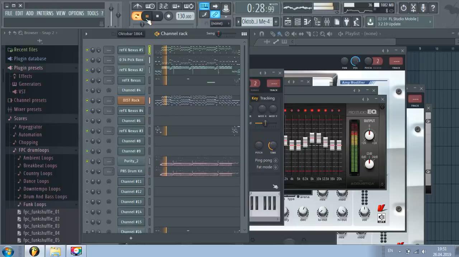Open the graph editor in channel rack

pos(244,34)
